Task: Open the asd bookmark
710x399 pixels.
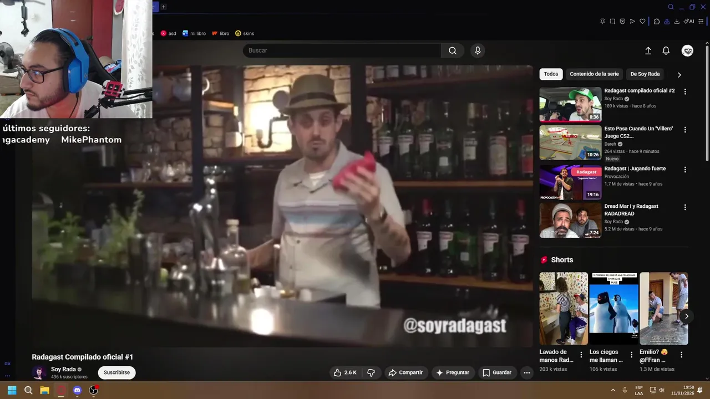Action: pyautogui.click(x=169, y=33)
